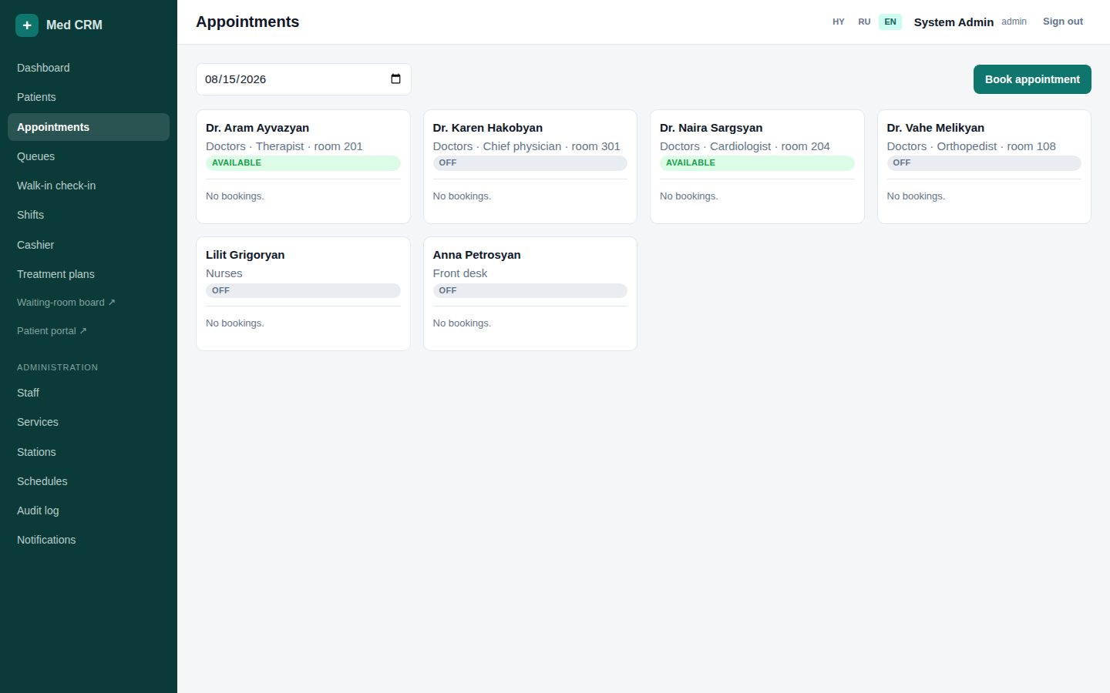
Task: Open the calendar picker icon in date field
Action: point(395,79)
